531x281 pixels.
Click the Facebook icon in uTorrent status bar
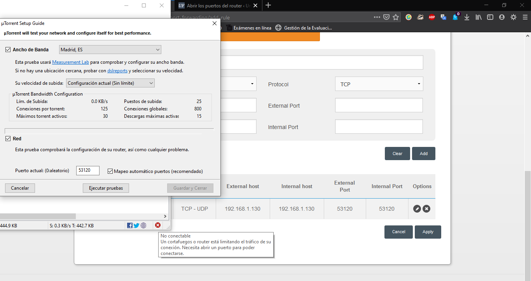coord(130,225)
